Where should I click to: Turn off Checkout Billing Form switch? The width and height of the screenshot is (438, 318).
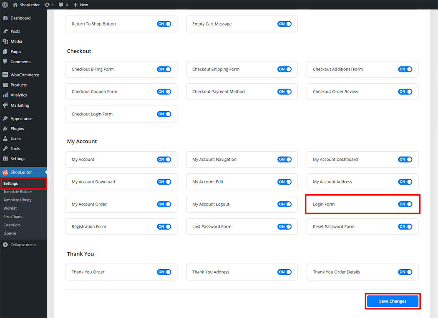tap(164, 69)
